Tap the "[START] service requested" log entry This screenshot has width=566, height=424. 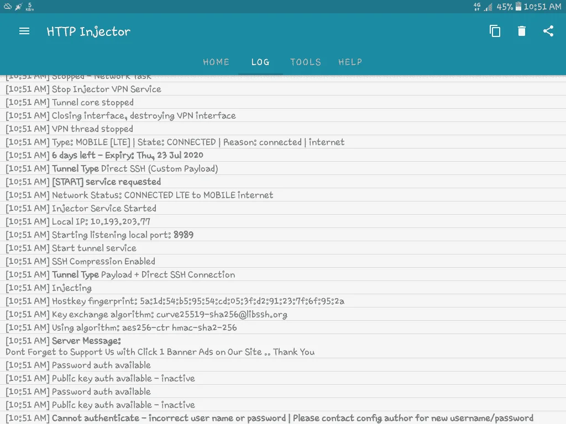click(x=283, y=182)
